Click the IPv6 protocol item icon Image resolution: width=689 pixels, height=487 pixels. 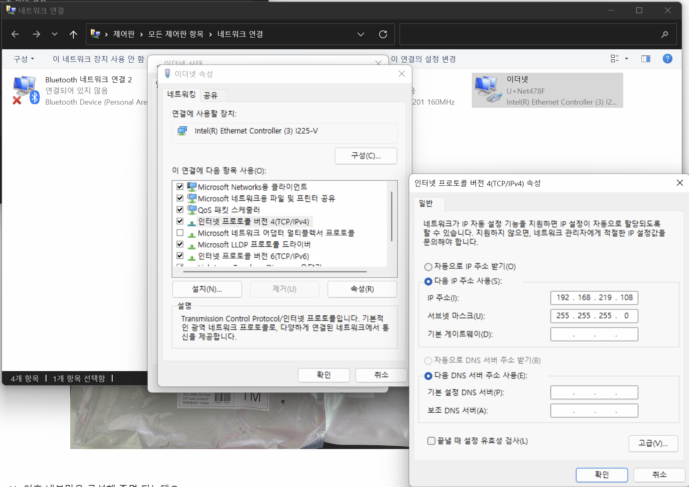coord(192,257)
